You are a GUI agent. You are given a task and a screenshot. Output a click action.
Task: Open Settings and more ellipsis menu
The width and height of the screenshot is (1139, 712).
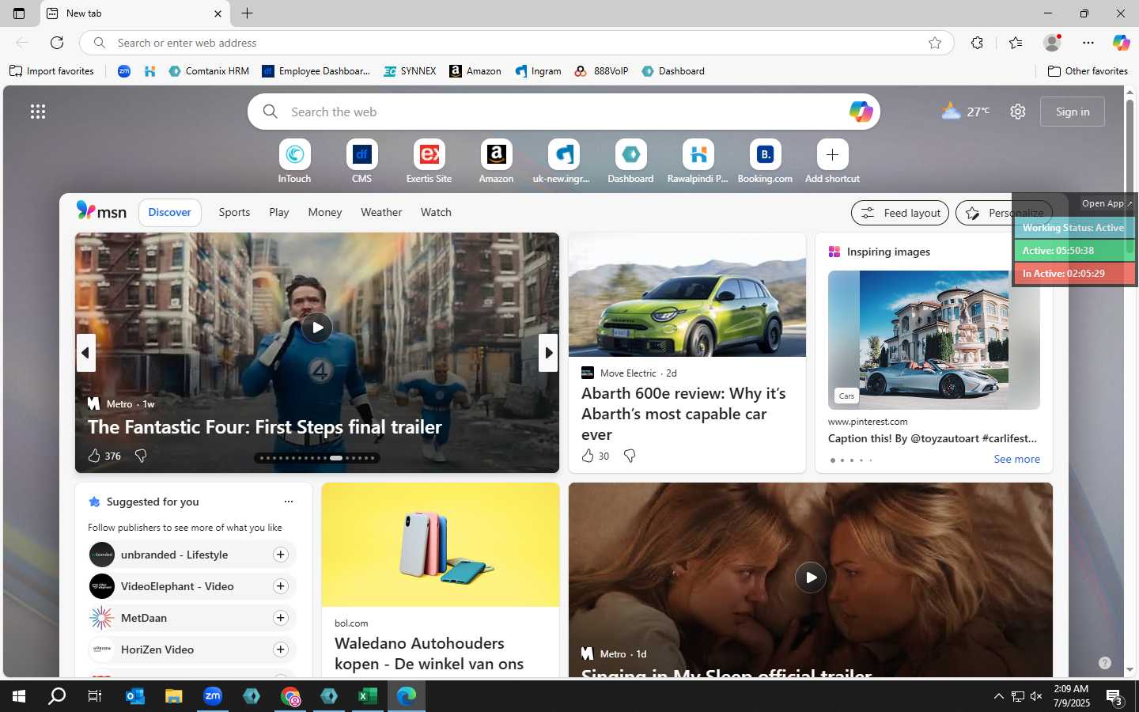coord(1088,43)
